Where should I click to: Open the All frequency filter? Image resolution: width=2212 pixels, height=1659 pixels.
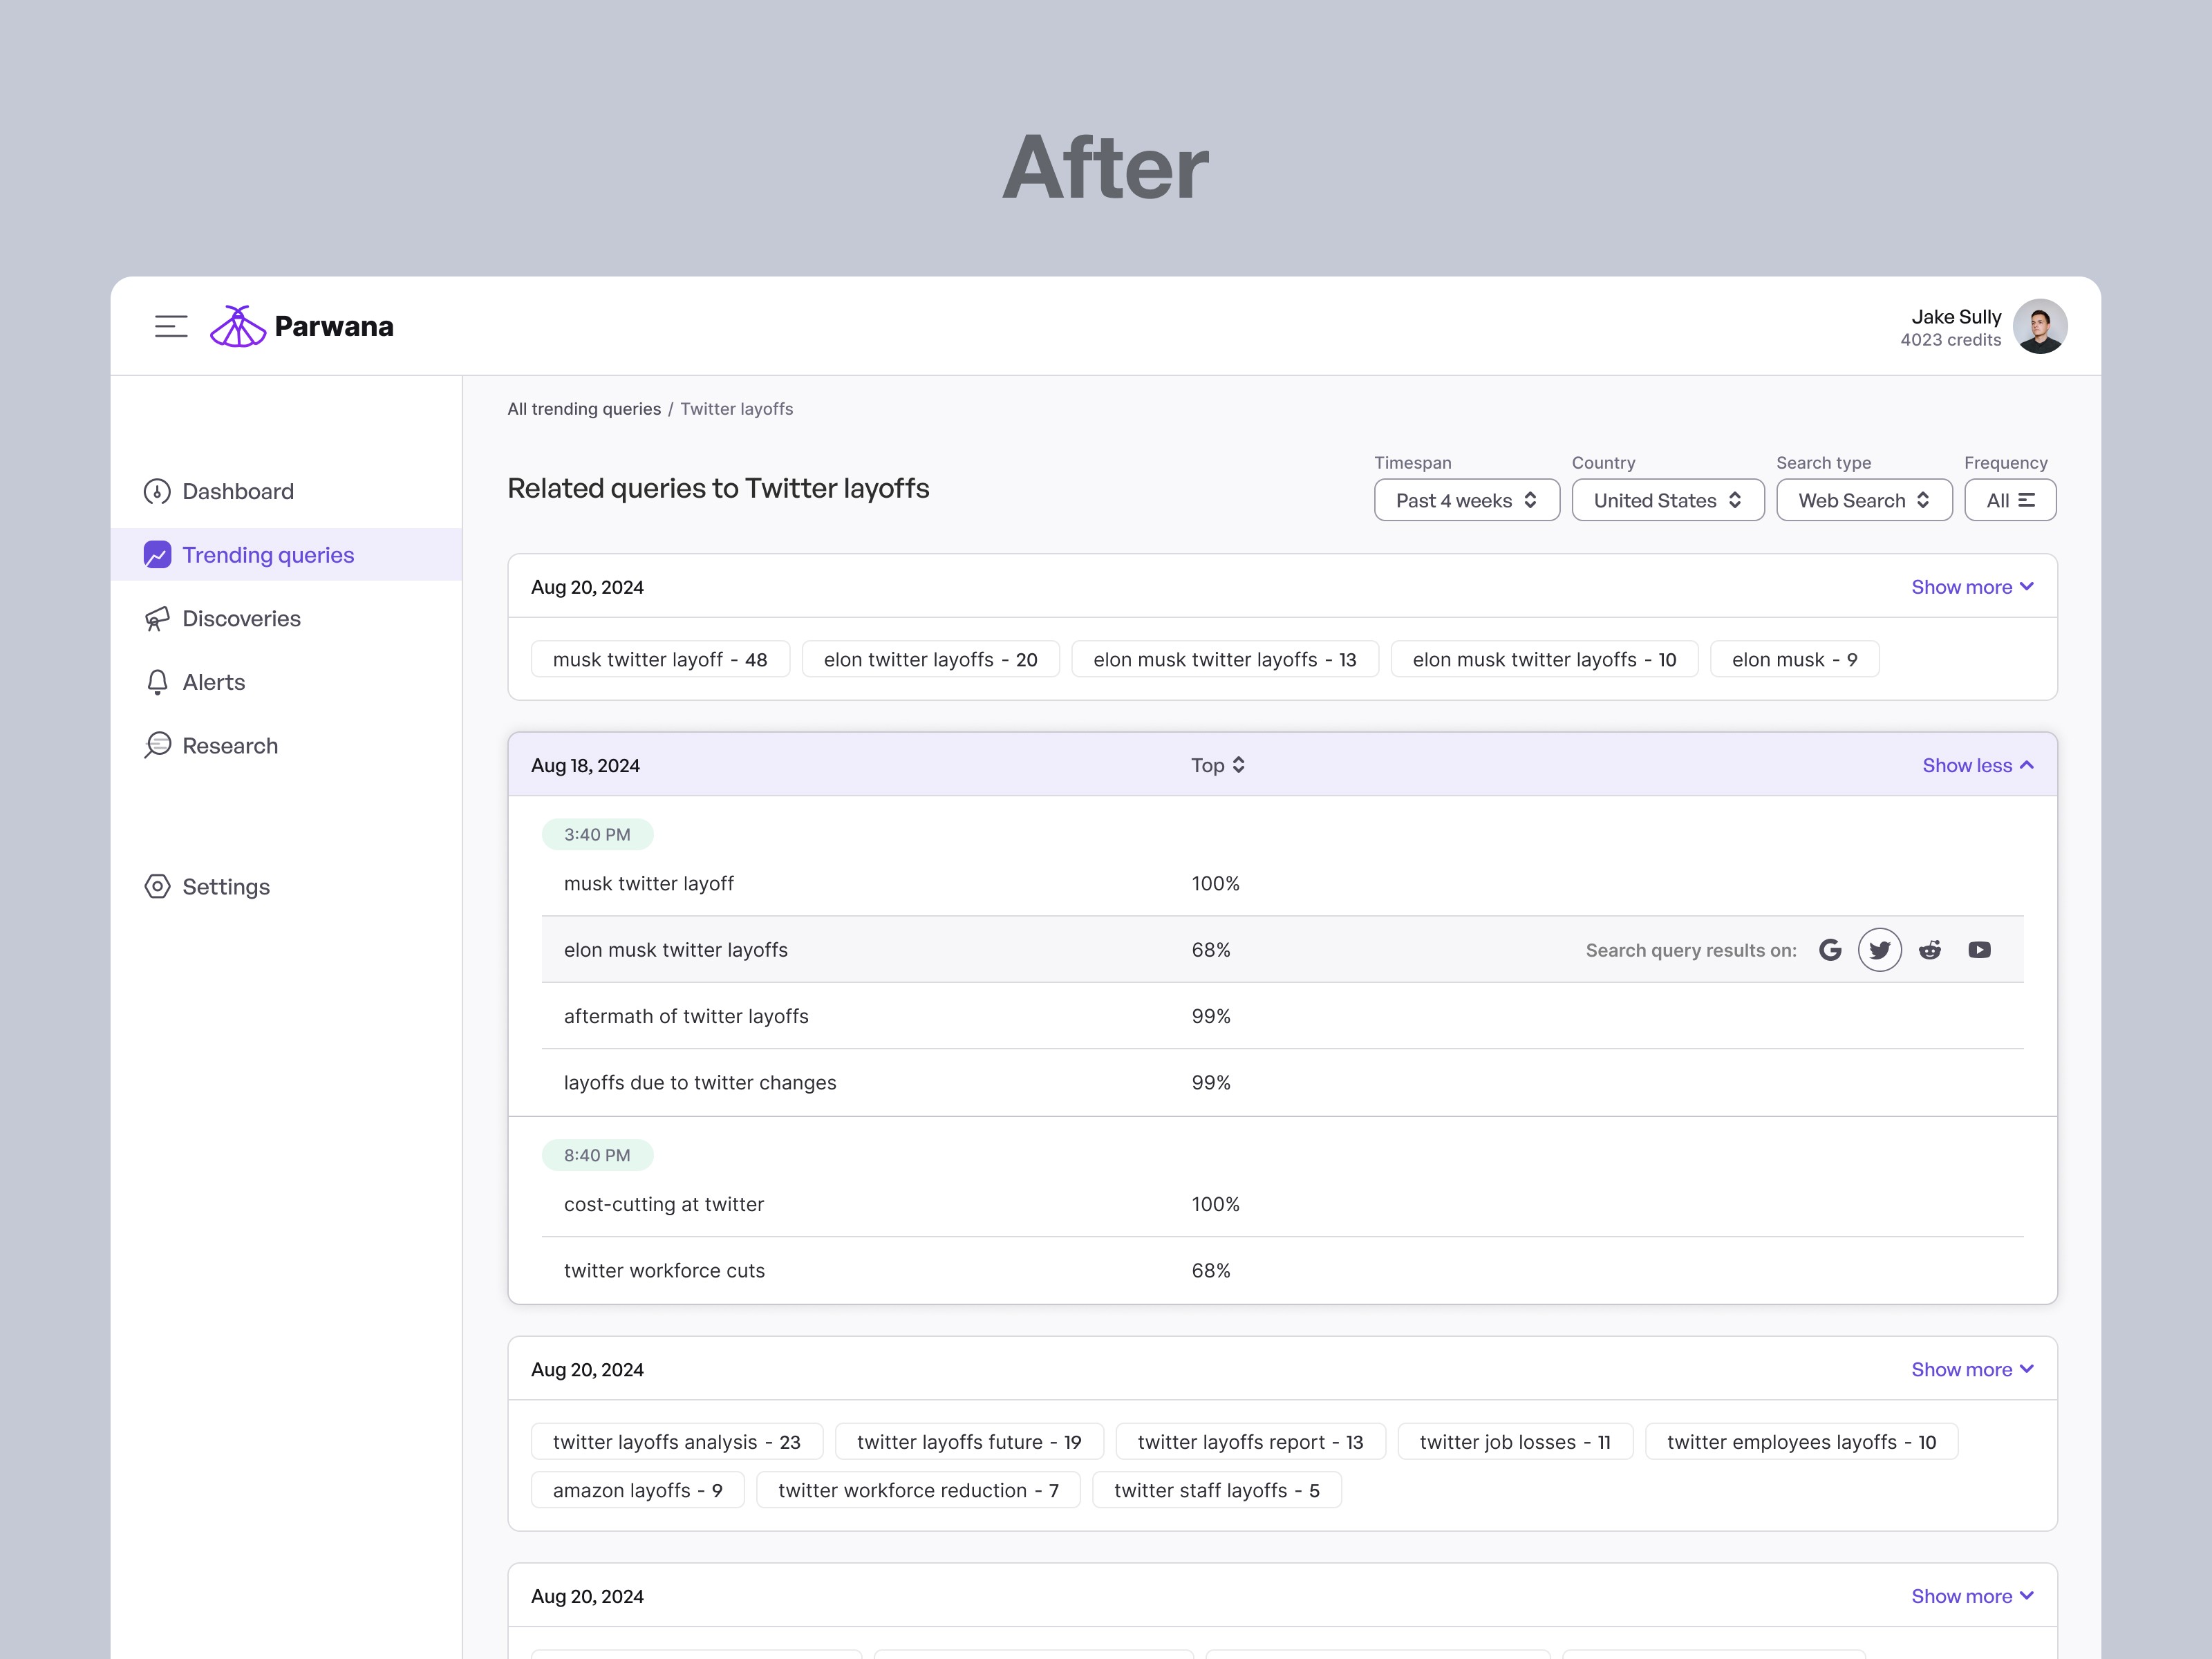(2010, 500)
